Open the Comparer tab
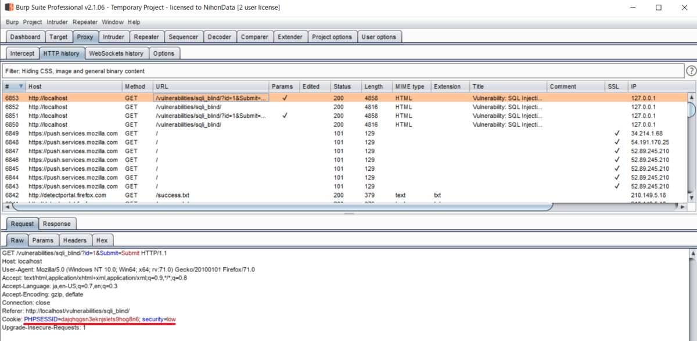Viewport: 697px width, 341px height. (x=255, y=37)
